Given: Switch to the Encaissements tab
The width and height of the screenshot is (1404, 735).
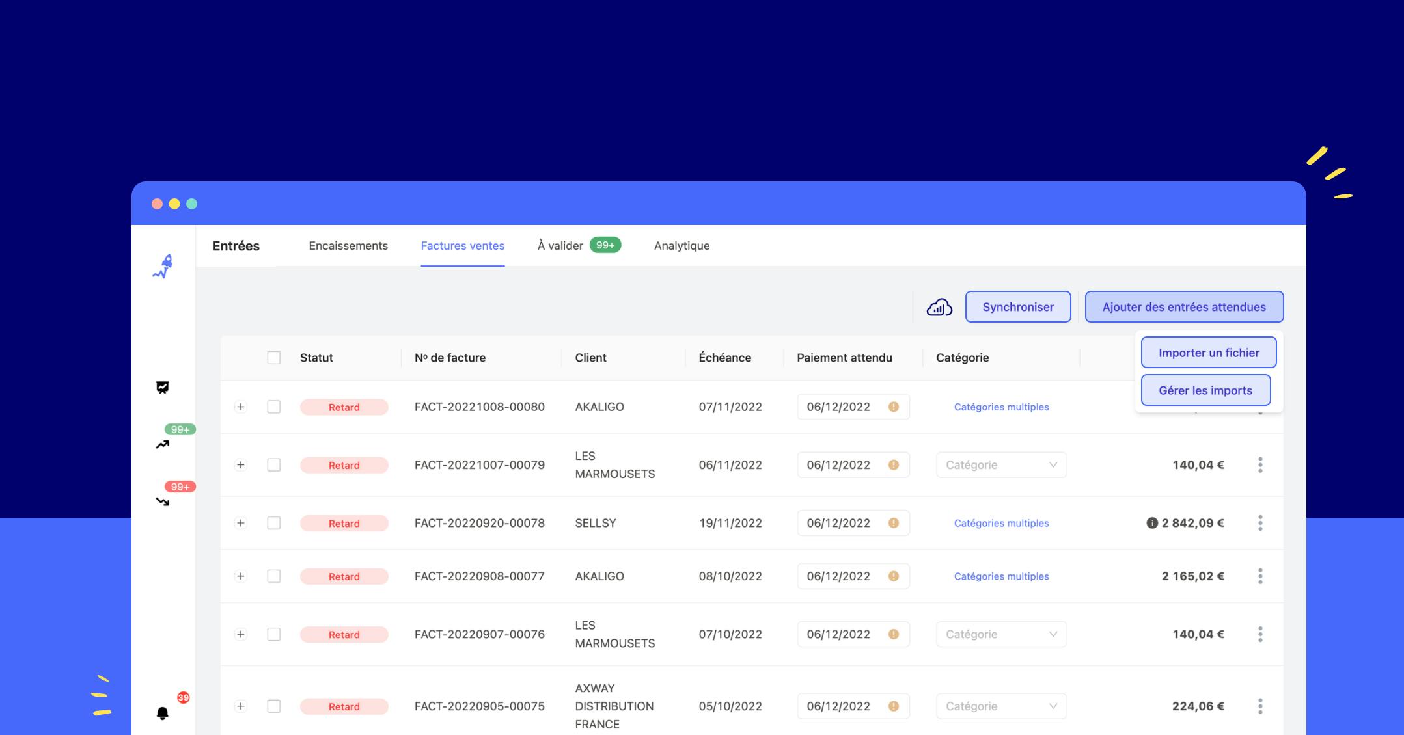Looking at the screenshot, I should pyautogui.click(x=348, y=246).
